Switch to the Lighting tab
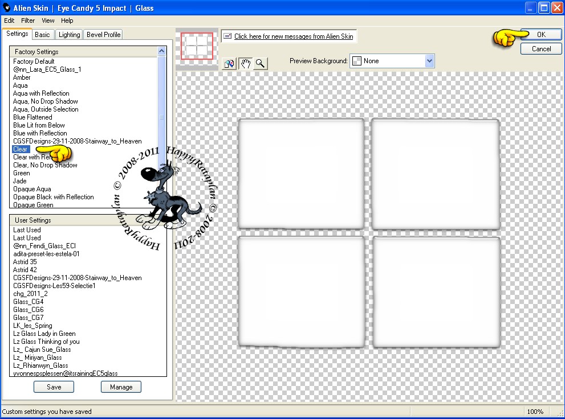 click(69, 35)
